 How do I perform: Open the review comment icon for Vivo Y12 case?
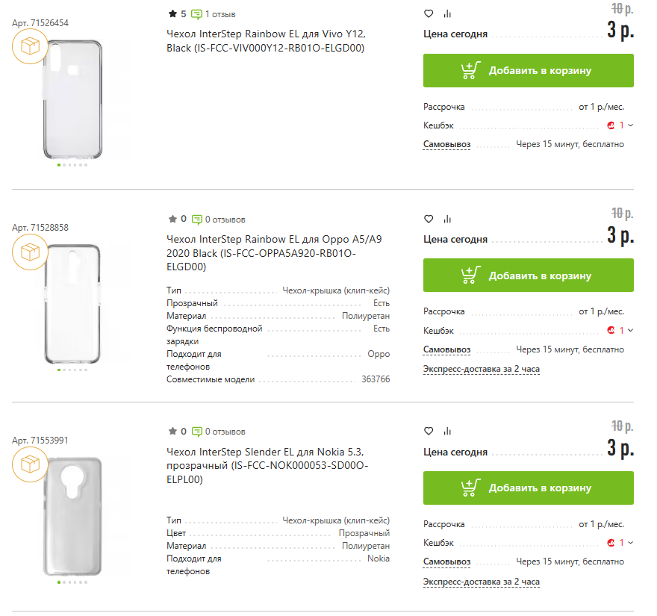(x=197, y=14)
